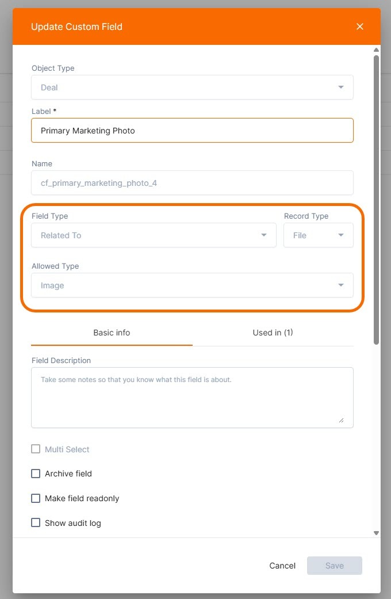Click the Name input field

[192, 182]
